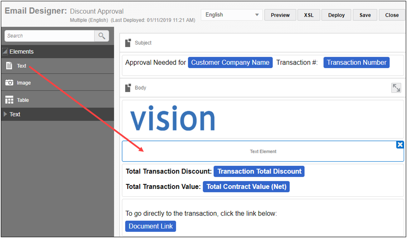Click the Preview button

280,15
